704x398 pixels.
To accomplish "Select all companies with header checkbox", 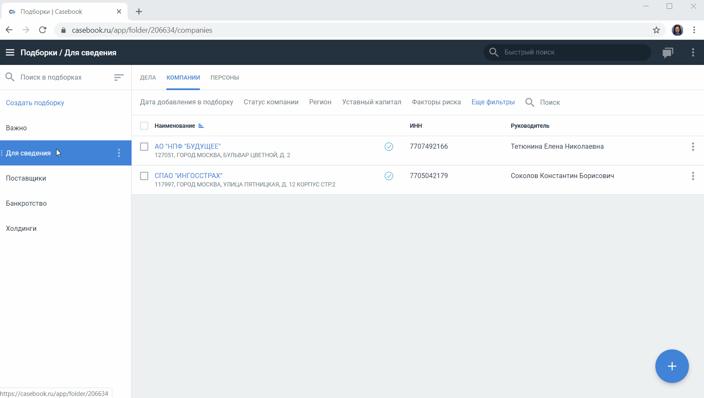I will click(x=144, y=126).
